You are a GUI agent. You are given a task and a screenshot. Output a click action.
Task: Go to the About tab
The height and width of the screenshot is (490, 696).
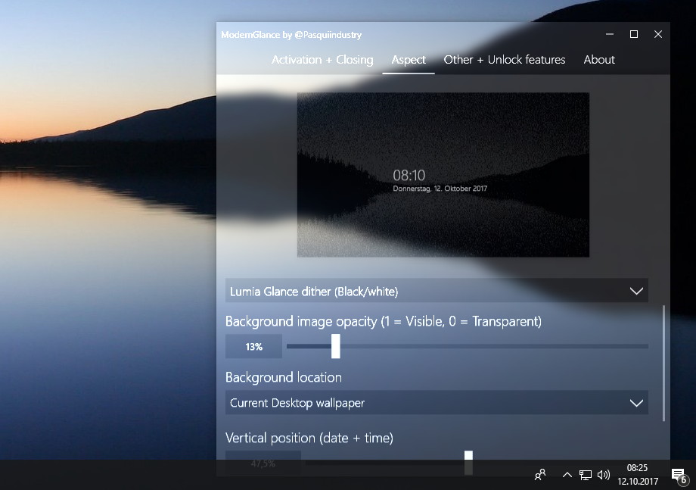click(x=599, y=60)
